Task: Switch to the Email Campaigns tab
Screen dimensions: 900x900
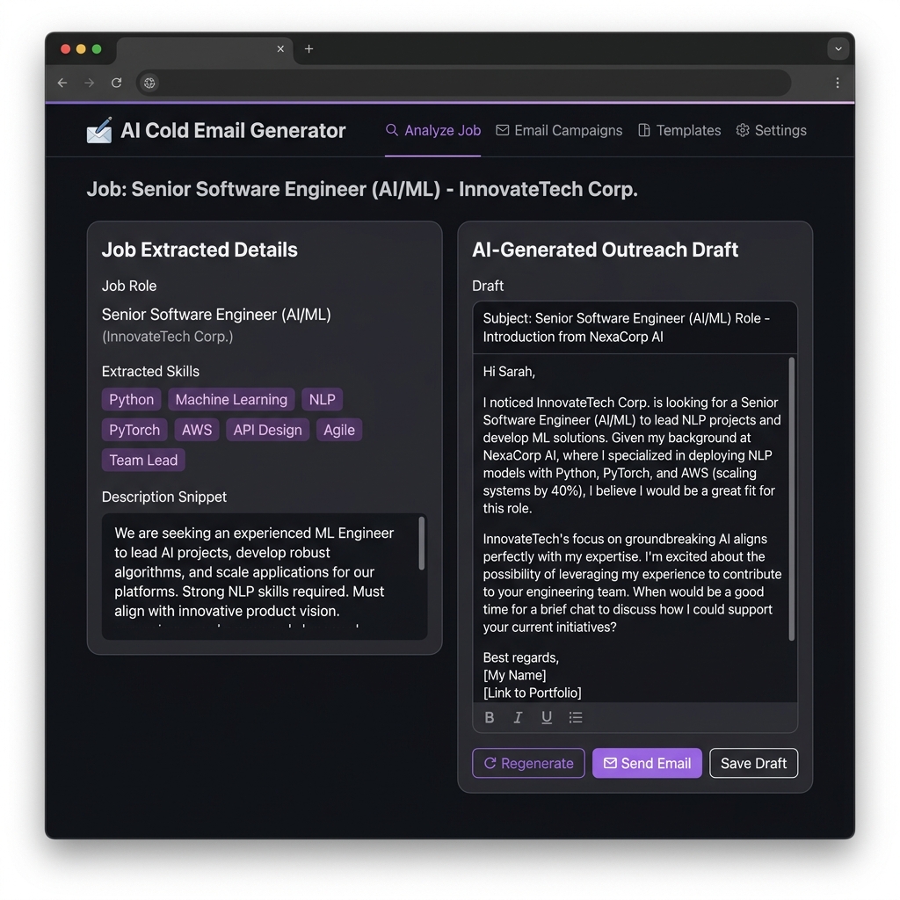Action: 559,130
